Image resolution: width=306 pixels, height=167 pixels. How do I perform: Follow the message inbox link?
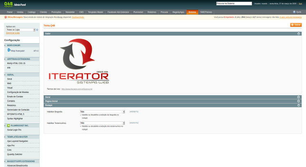coord(290,17)
